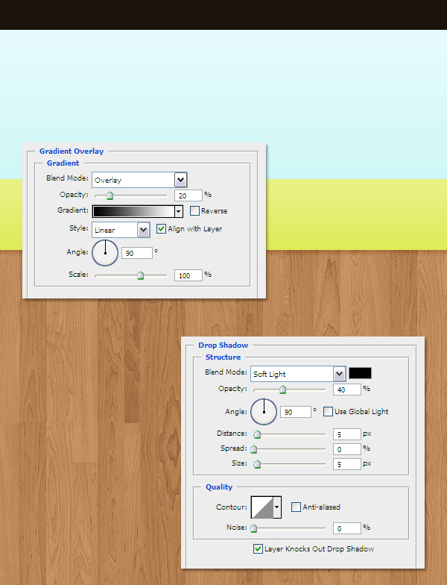447x585 pixels.
Task: Open the Style dropdown showing Linear
Action: point(121,230)
